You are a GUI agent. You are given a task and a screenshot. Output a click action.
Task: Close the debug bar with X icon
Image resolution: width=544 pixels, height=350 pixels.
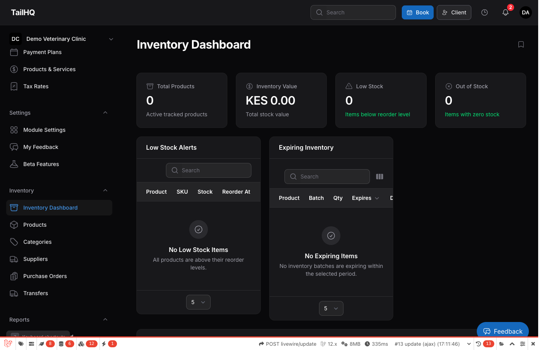coord(533,344)
